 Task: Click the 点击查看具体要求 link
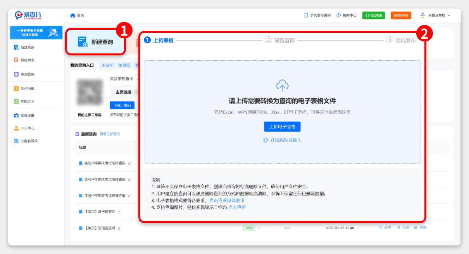[228, 200]
